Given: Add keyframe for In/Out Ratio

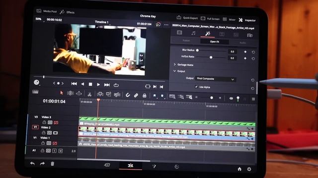Looking at the screenshot, I should [x=245, y=58].
